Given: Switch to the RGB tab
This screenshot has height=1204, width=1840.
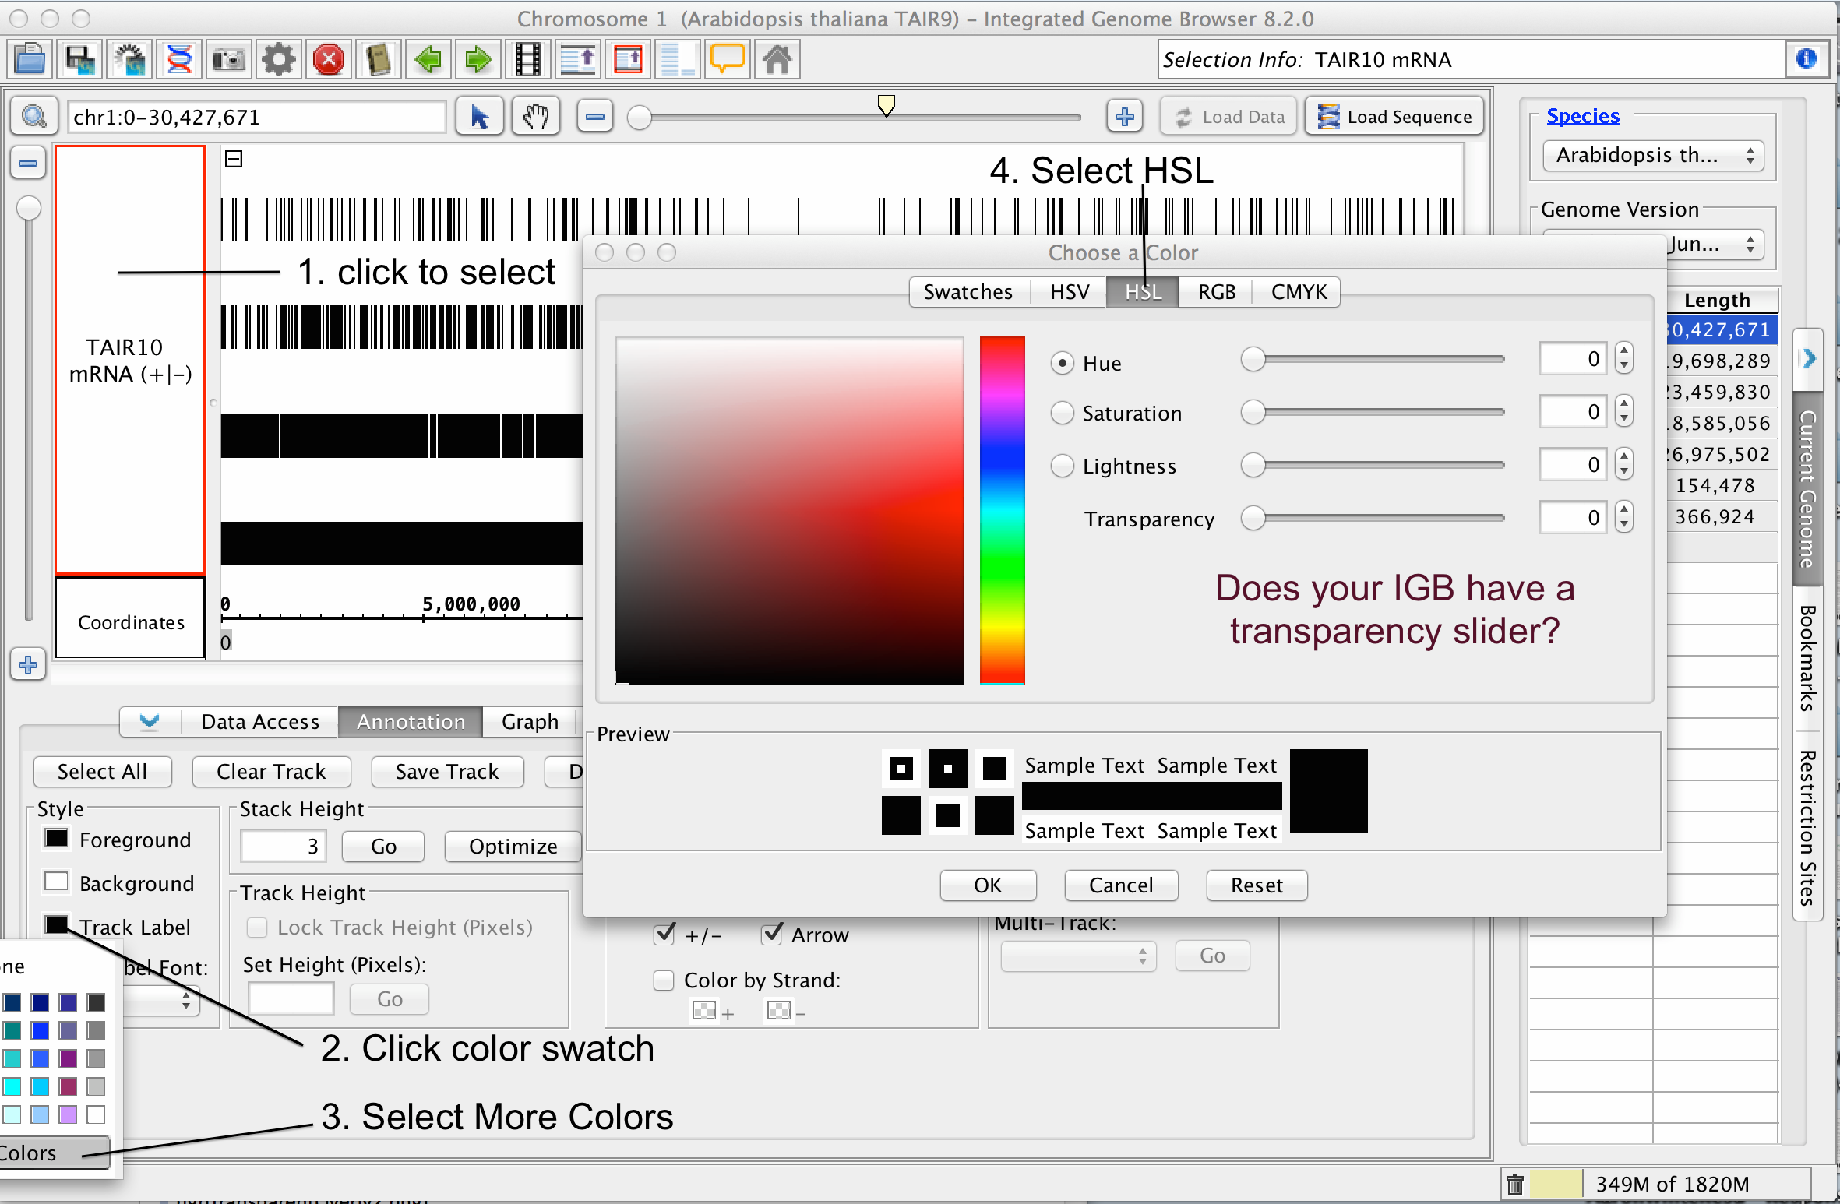Looking at the screenshot, I should [1216, 292].
